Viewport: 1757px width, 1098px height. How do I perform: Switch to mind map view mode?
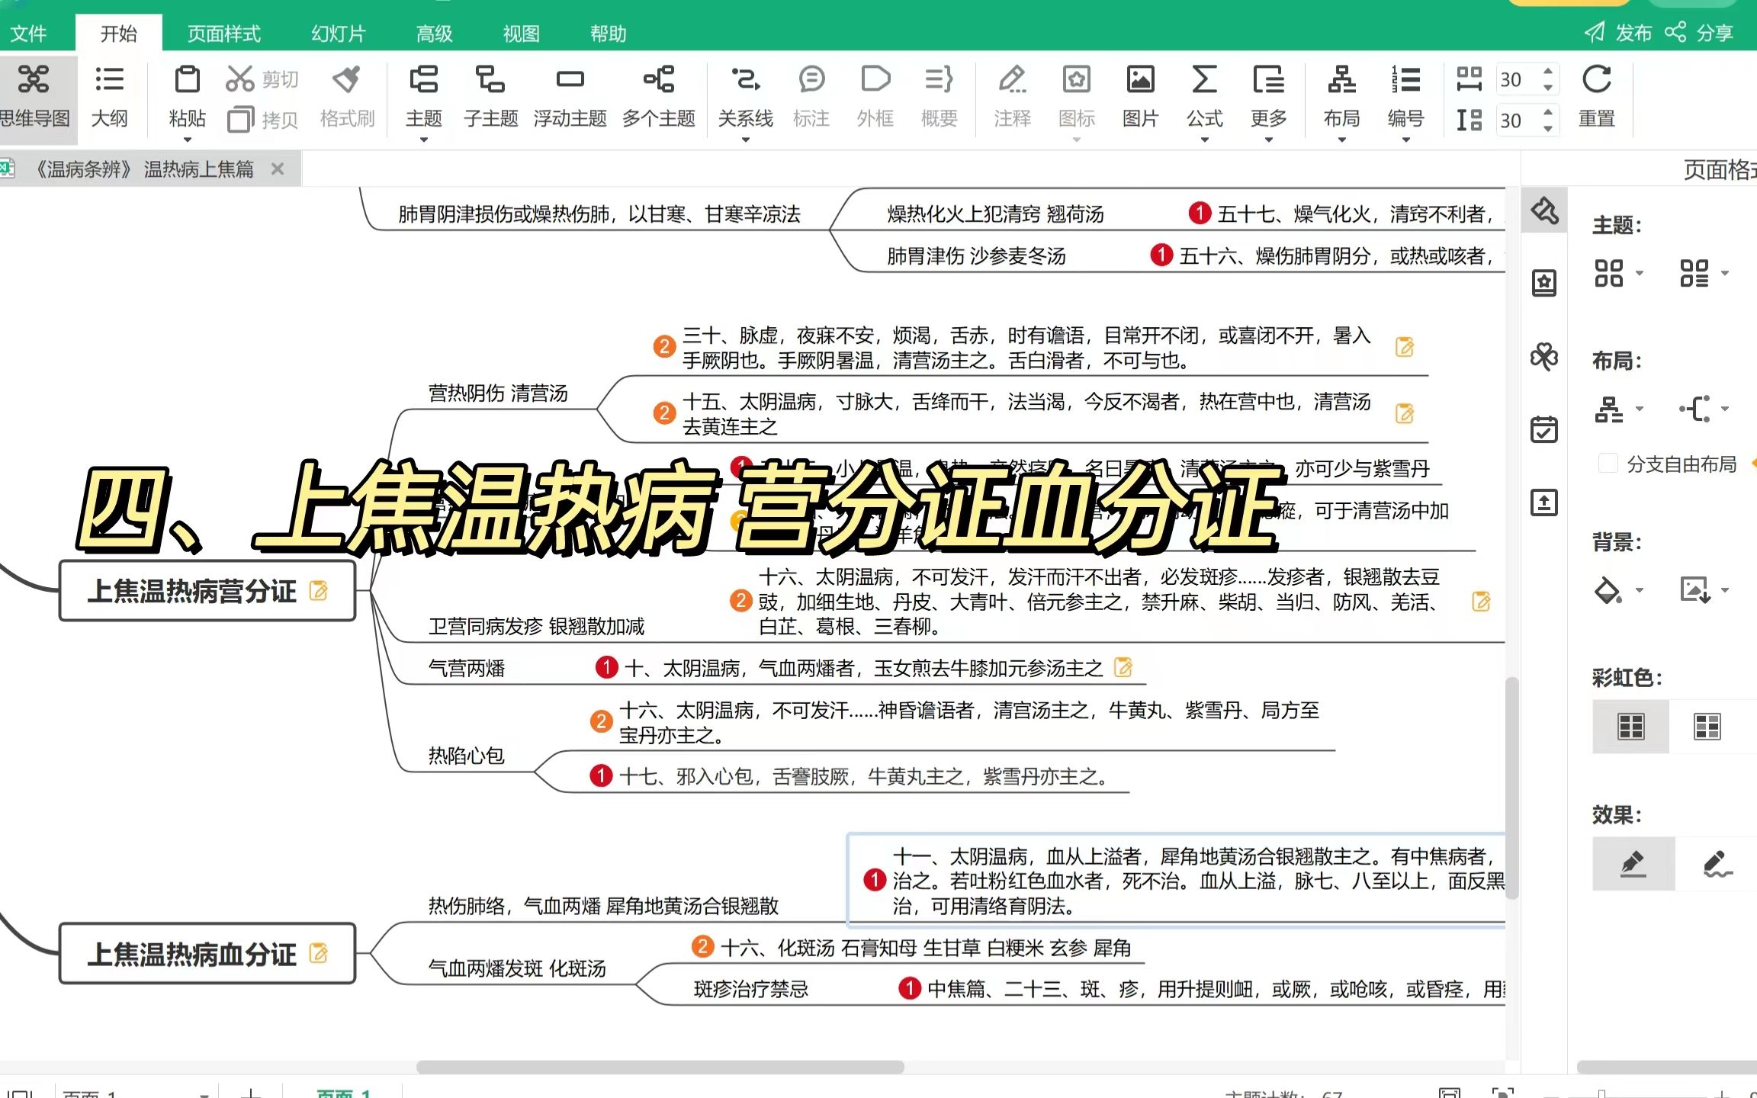coord(34,97)
